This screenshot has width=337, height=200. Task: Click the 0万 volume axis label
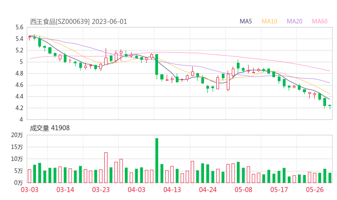click(x=19, y=183)
